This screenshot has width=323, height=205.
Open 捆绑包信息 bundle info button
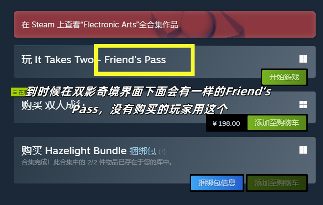point(217,183)
